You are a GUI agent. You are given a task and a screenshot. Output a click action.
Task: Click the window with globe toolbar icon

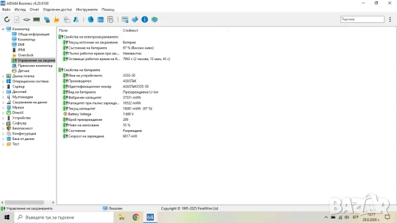(x=125, y=19)
